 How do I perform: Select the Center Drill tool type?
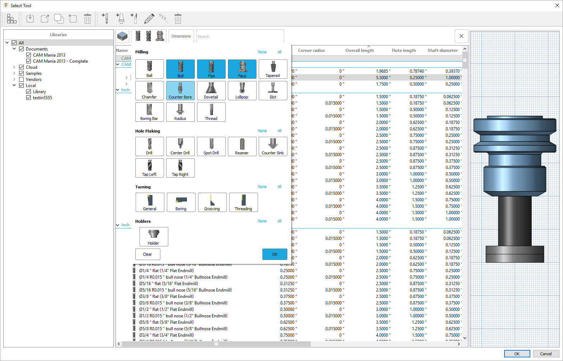tap(180, 146)
